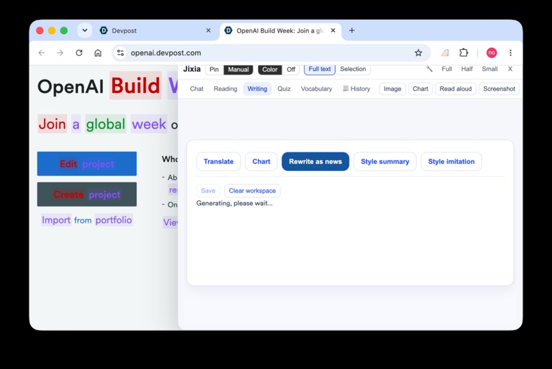Expand the tab search dropdown arrow
552x369 pixels.
[85, 31]
